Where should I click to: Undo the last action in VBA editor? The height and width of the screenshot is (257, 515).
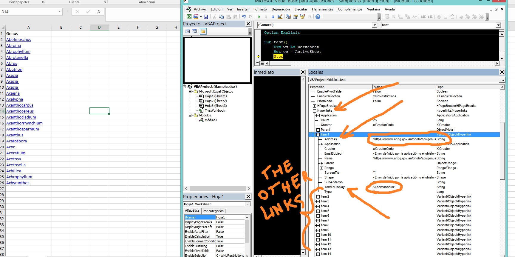tap(244, 17)
